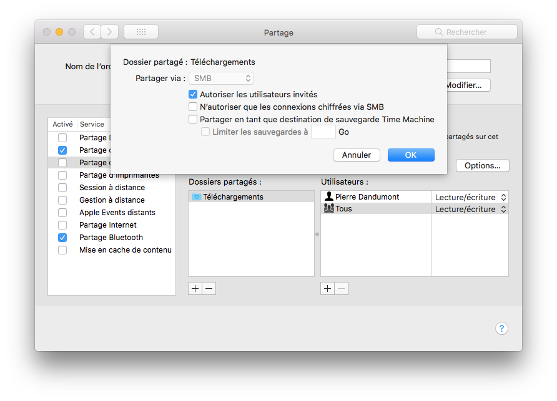Add a shared folder with plus button
557x401 pixels.
pyautogui.click(x=195, y=289)
